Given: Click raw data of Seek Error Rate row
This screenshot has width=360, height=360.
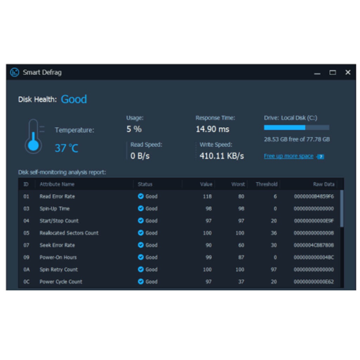Looking at the screenshot, I should click(314, 245).
